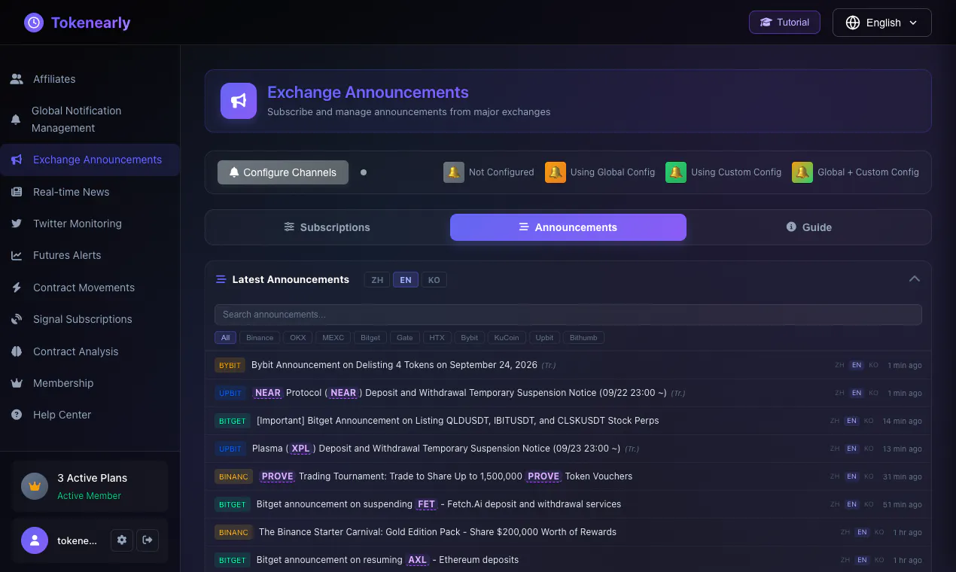Filter announcements by KuCoin
The image size is (956, 572).
pyautogui.click(x=507, y=338)
